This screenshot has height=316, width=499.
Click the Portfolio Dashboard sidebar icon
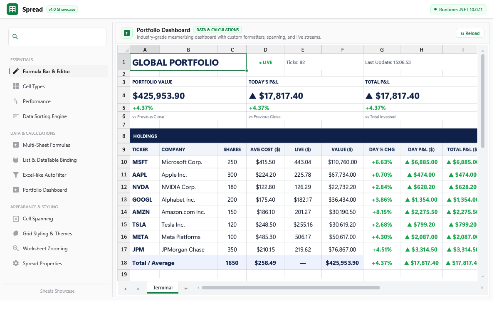(x=16, y=190)
